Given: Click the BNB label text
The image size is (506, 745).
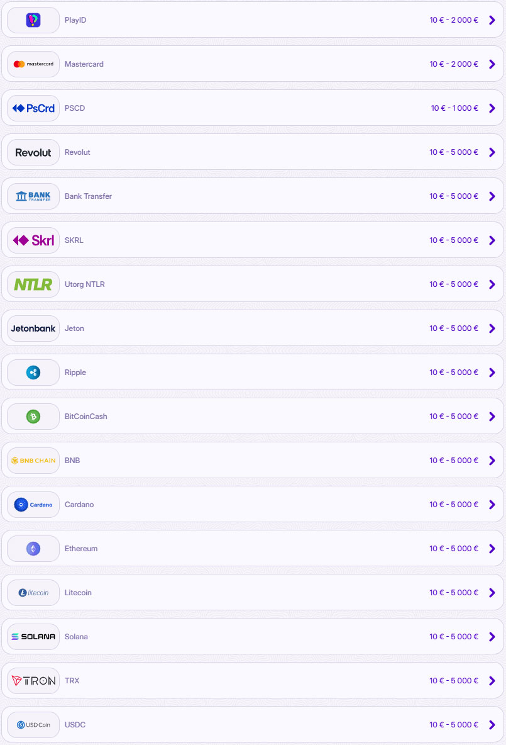Looking at the screenshot, I should click(72, 461).
